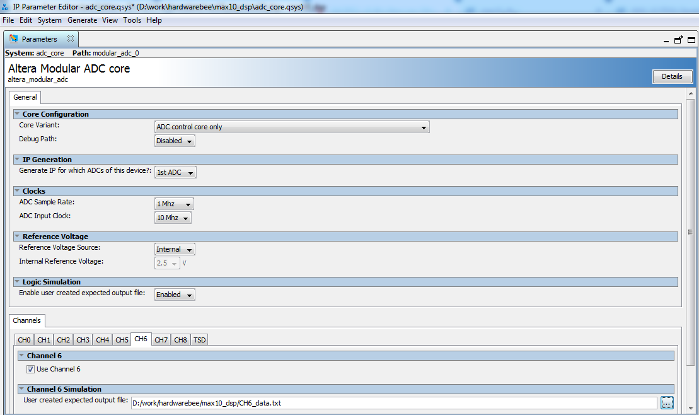Collapse the Channel 6 section
This screenshot has height=415, width=699.
[21, 356]
